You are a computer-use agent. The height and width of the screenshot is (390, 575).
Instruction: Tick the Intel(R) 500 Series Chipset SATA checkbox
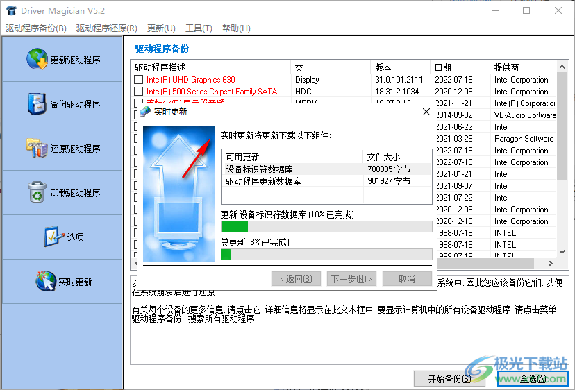139,92
